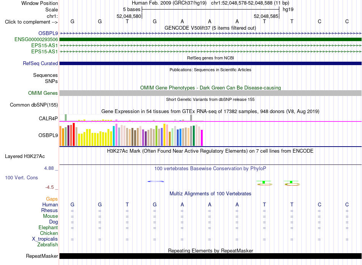Open the RepeatMasker track label
The height and width of the screenshot is (265, 362).
pos(42,256)
